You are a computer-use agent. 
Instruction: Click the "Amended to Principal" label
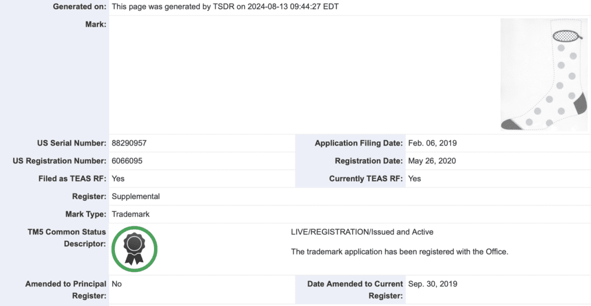(66, 284)
